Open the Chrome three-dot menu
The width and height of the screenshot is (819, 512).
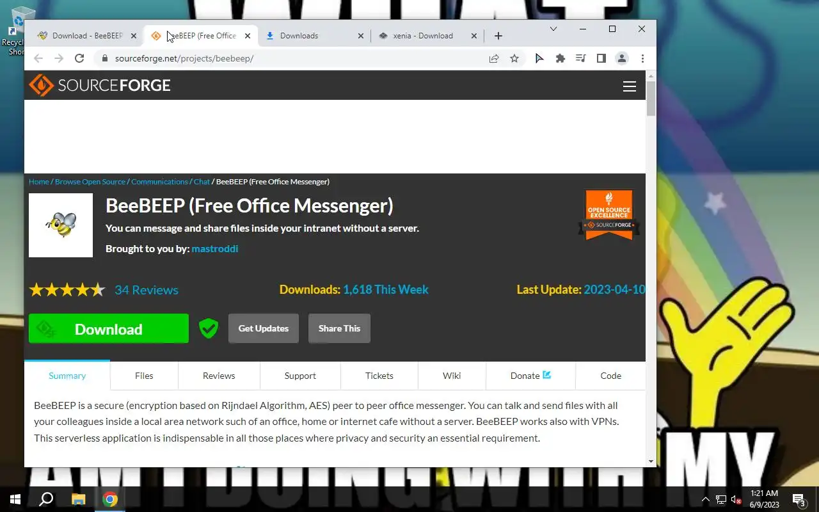[642, 58]
